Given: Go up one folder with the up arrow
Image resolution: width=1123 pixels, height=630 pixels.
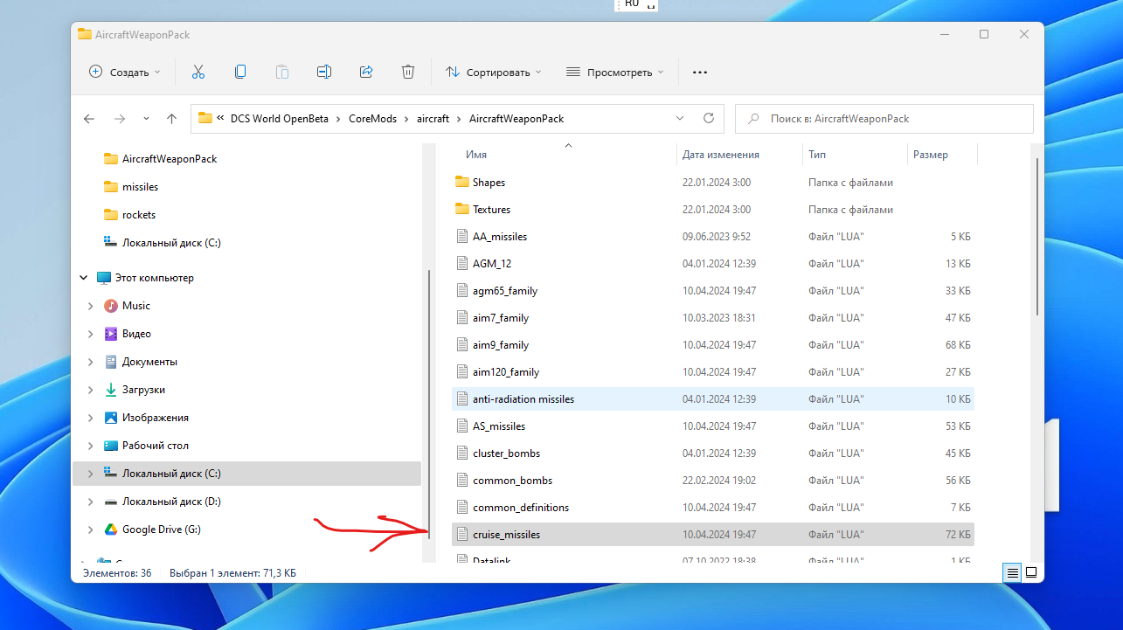Looking at the screenshot, I should coord(171,119).
